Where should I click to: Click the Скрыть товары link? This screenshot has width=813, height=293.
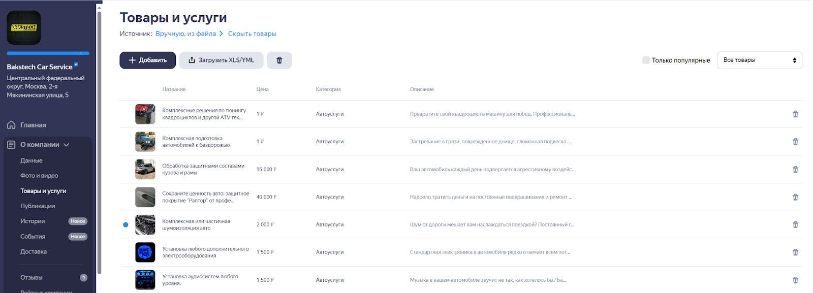tap(252, 34)
